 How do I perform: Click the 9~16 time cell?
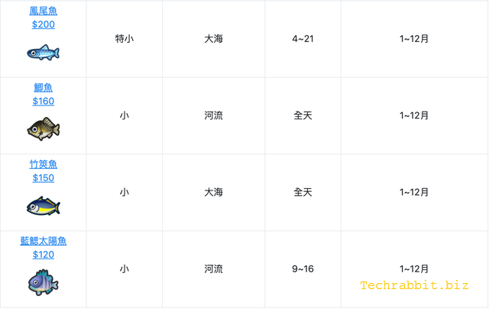(303, 269)
